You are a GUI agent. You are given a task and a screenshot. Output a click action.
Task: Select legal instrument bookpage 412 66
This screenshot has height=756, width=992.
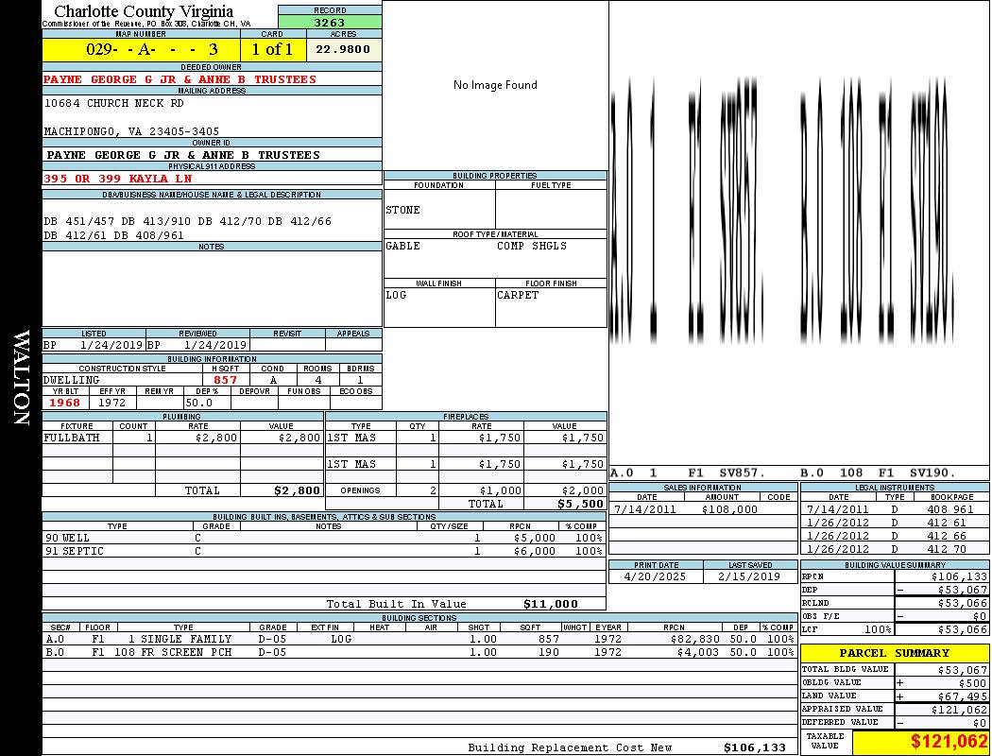[x=947, y=537]
